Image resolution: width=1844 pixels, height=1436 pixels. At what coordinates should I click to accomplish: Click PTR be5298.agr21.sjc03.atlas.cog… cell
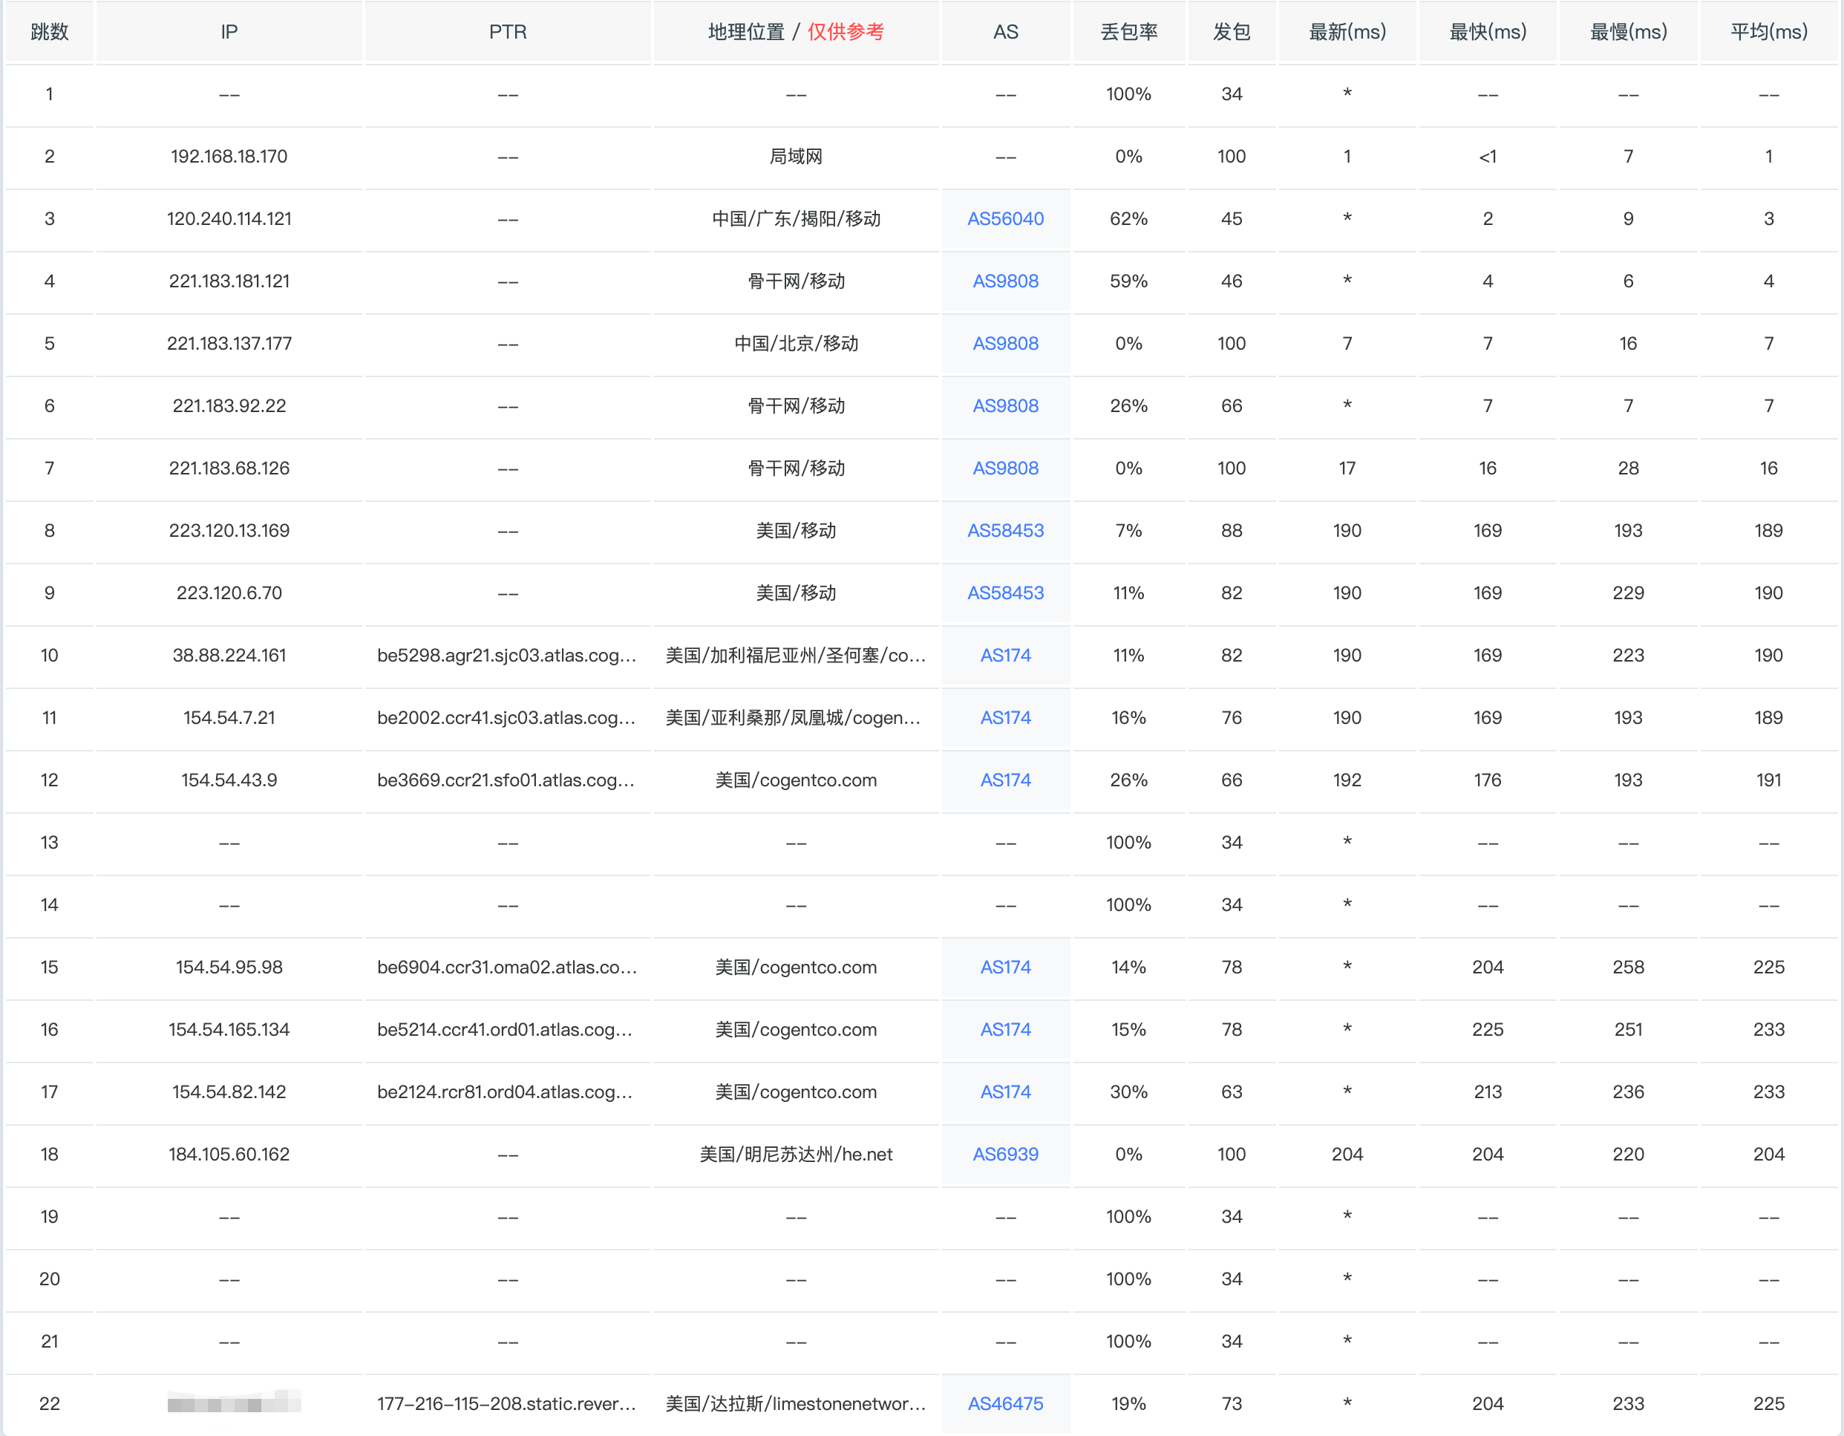(x=506, y=656)
